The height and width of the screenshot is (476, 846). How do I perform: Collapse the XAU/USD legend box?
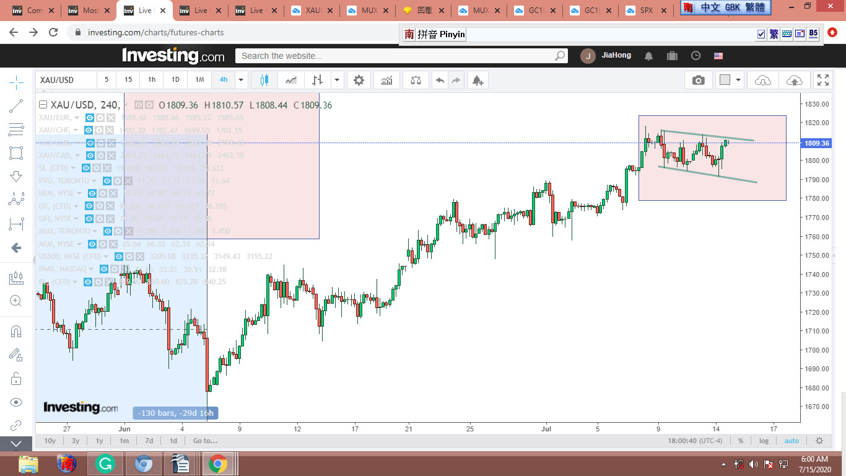pyautogui.click(x=43, y=105)
